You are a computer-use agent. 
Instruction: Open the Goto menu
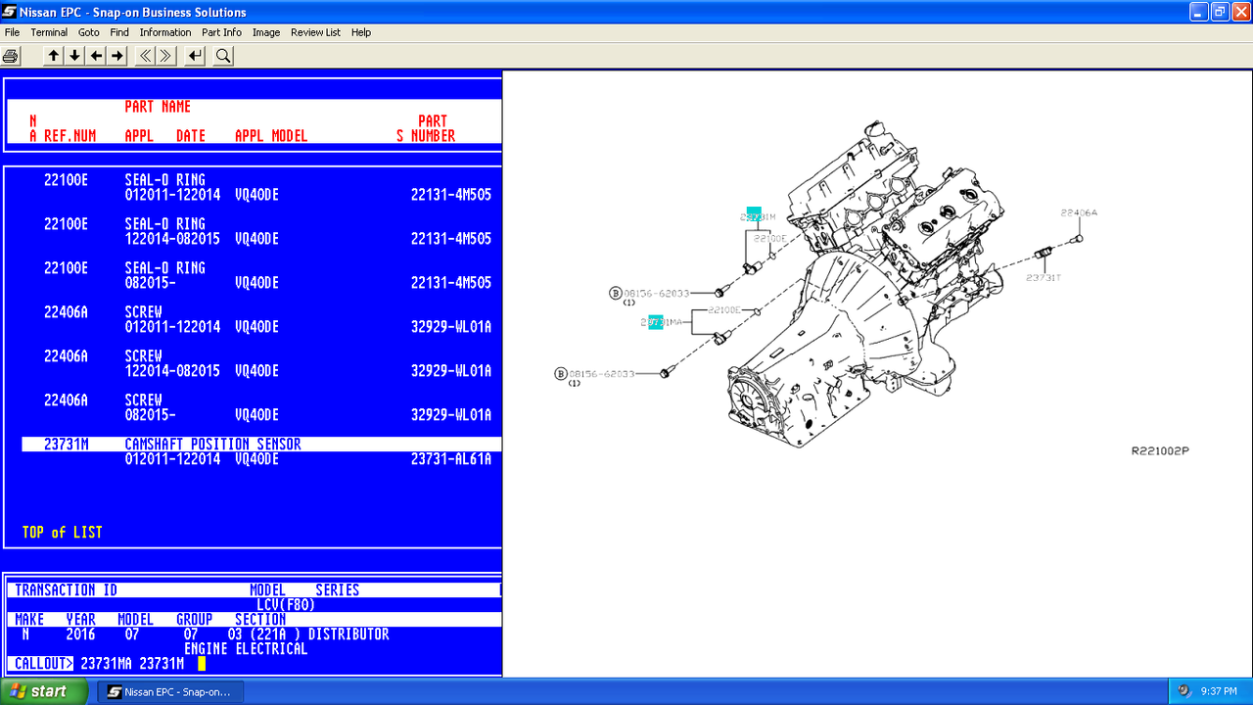[x=89, y=32]
